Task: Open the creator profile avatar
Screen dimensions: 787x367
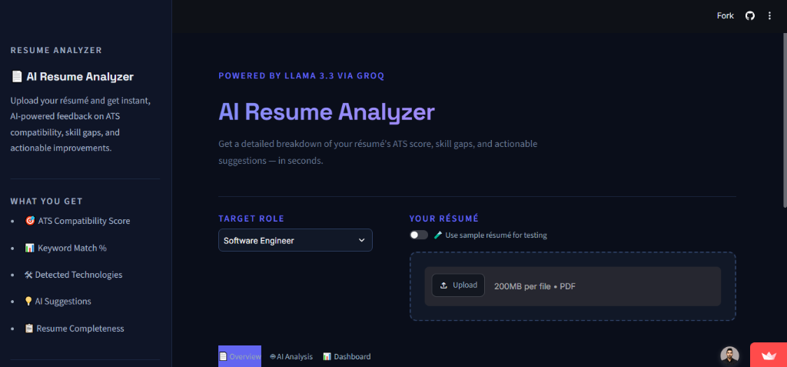Action: click(x=729, y=355)
